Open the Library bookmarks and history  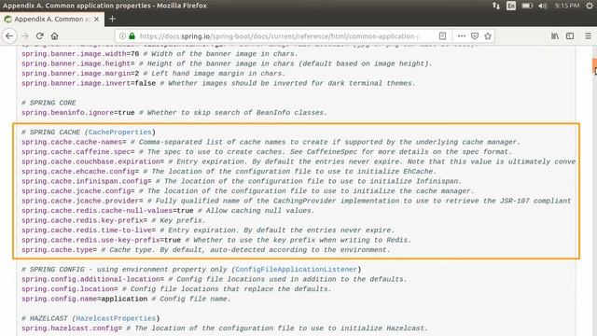tap(555, 36)
